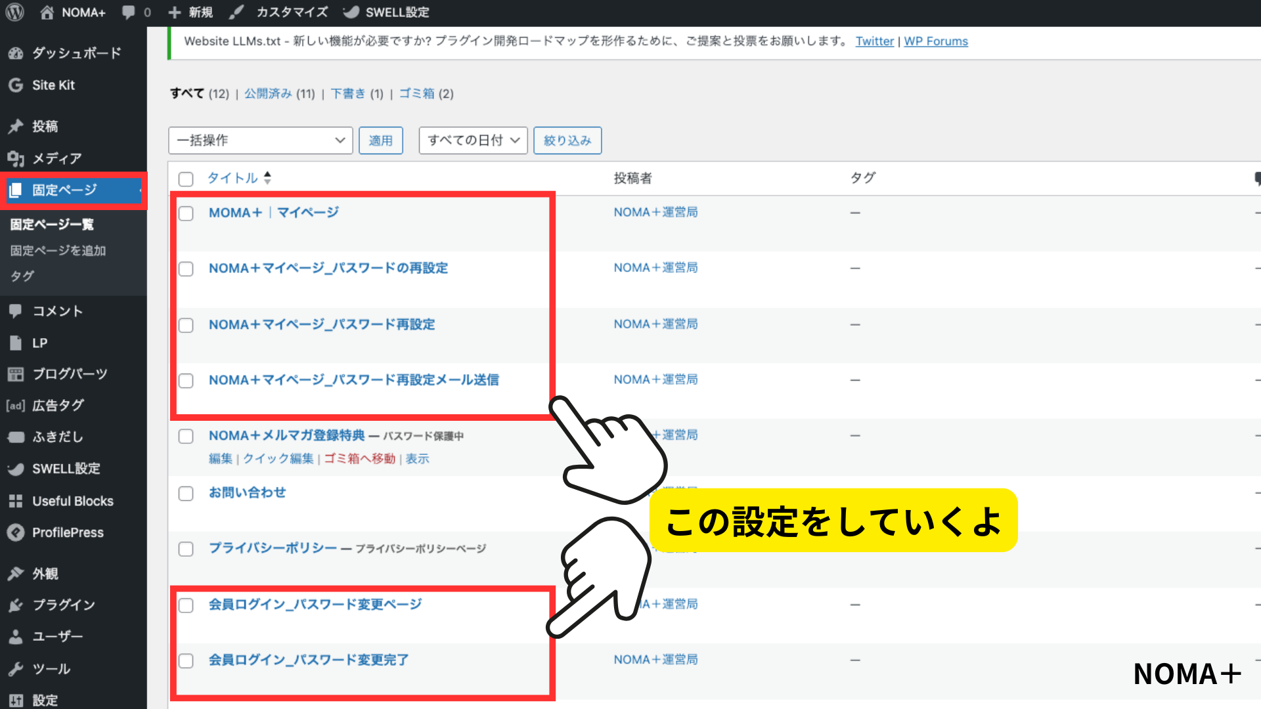Open 固定ページ一覧 submenu item
The height and width of the screenshot is (709, 1261).
point(52,224)
